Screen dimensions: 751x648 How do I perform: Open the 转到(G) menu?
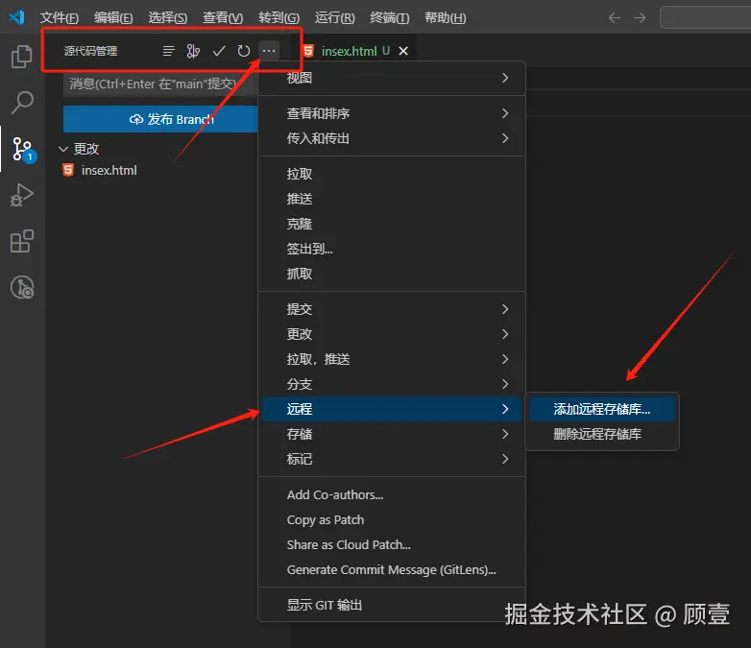[x=279, y=18]
